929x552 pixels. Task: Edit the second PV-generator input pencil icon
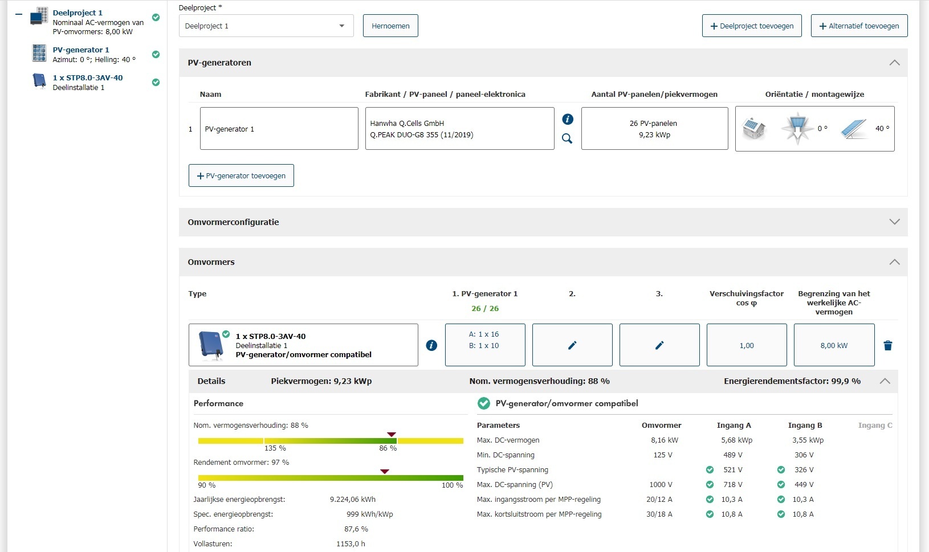coord(572,345)
